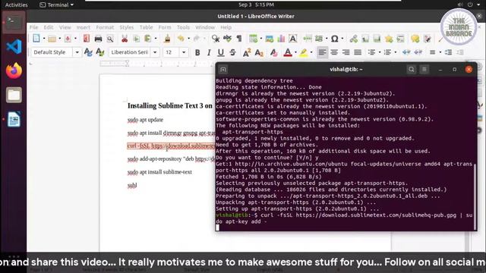
Task: Open the Edit menu in Writer
Action: pos(49,27)
